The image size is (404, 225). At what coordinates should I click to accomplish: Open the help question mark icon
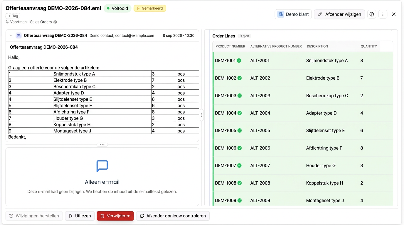[x=372, y=14]
